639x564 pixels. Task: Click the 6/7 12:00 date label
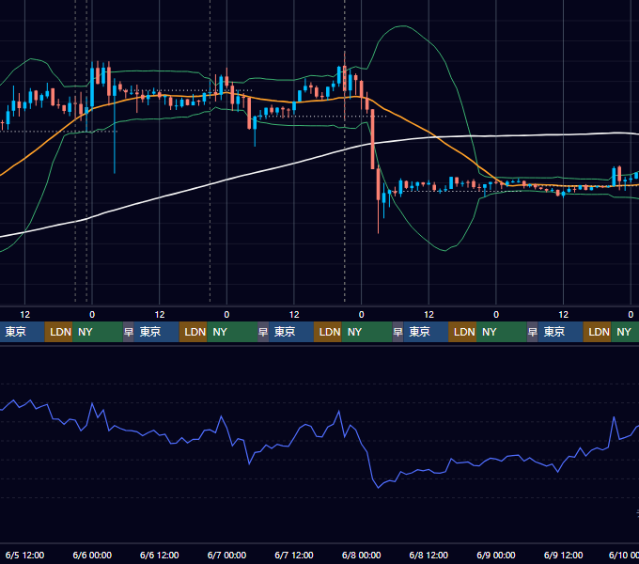click(294, 555)
